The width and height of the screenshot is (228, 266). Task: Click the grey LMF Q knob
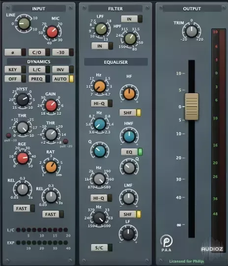[129, 168]
